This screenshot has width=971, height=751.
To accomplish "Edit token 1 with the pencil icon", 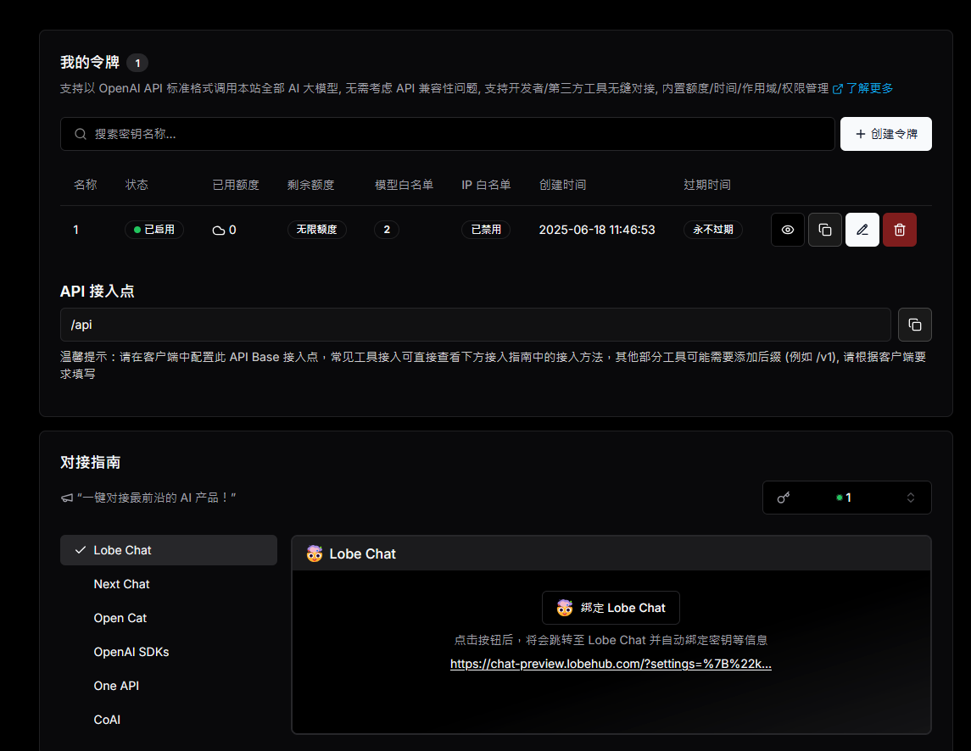I will click(x=862, y=230).
